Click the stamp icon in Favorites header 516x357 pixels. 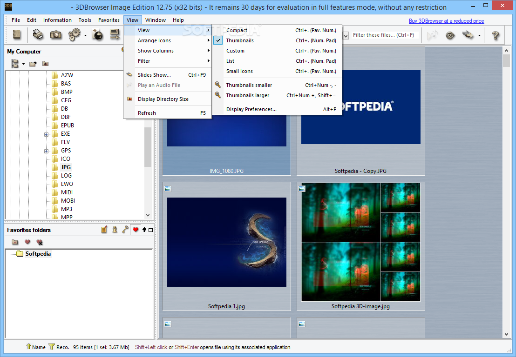115,230
